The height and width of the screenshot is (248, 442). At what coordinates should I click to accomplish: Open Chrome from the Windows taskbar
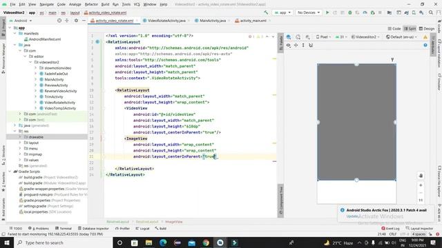click(206, 242)
